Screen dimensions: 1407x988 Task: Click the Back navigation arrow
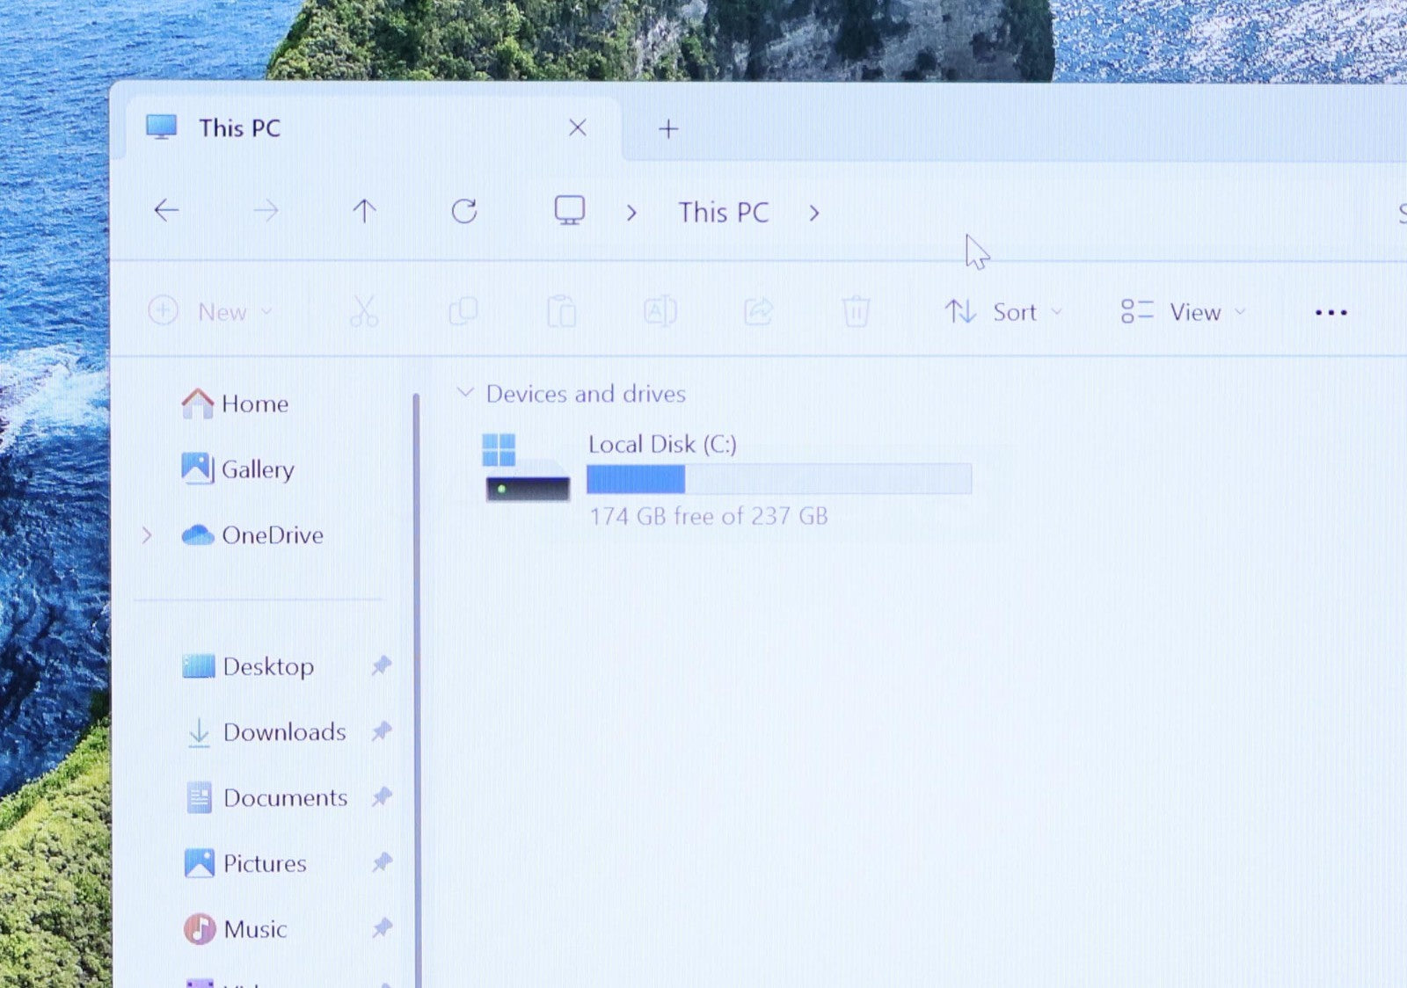166,211
